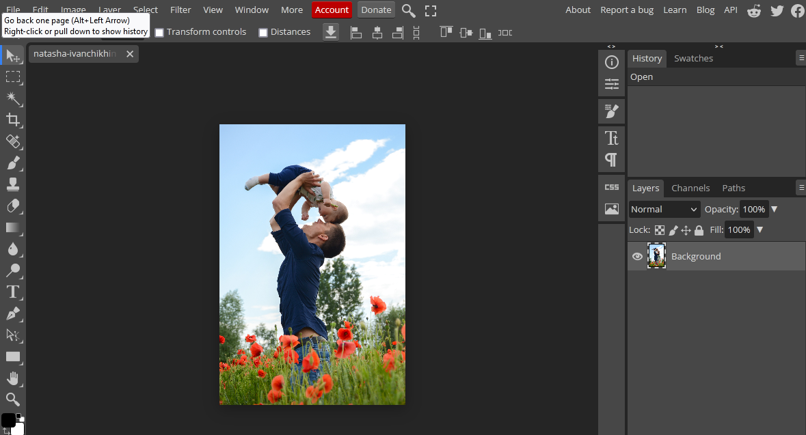806x435 pixels.
Task: Toggle lock image pixels brush icon
Action: 673,230
